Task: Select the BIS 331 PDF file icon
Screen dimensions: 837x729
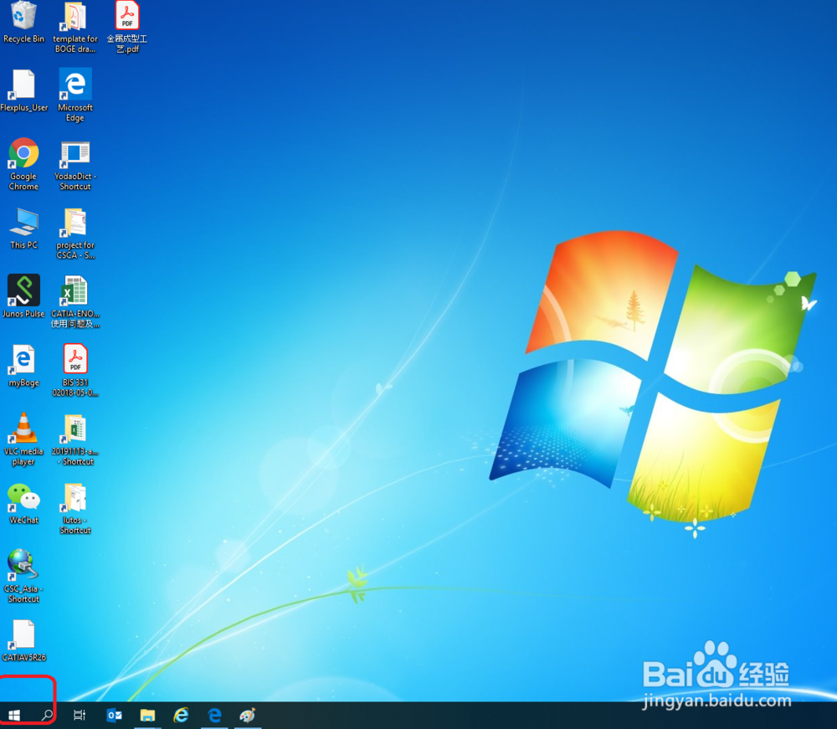Action: (x=75, y=360)
